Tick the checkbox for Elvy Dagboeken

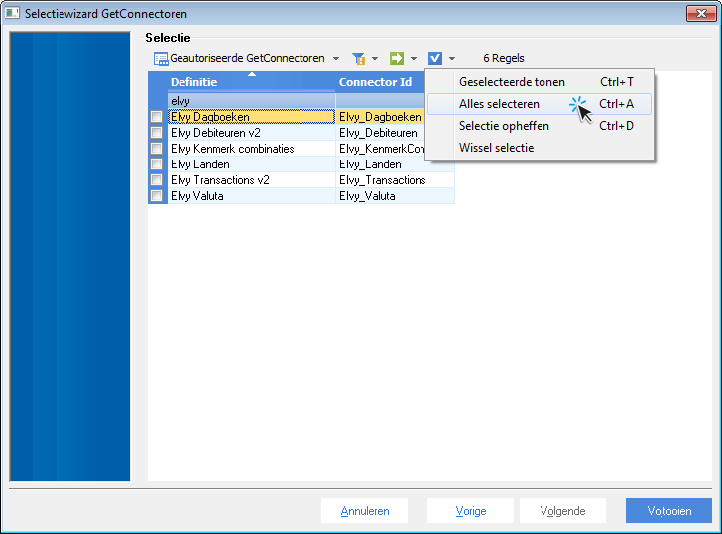(x=156, y=117)
